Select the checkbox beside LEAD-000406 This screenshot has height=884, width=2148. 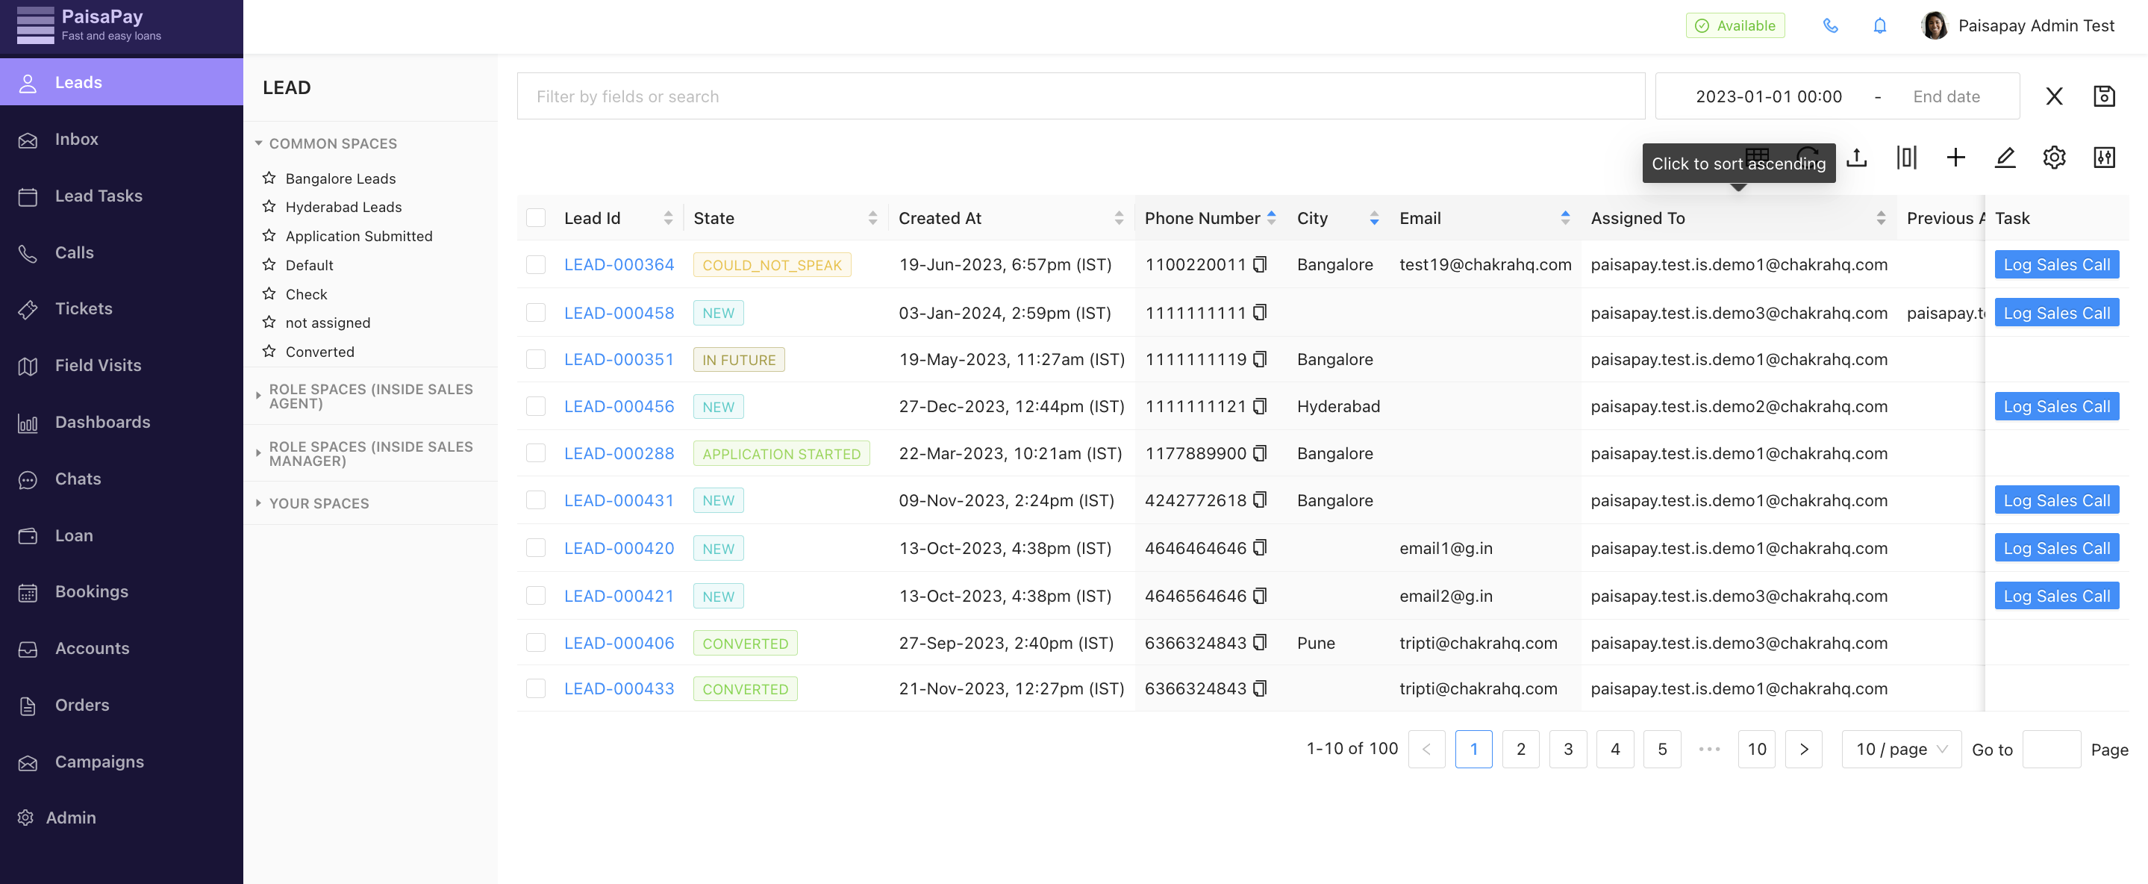point(536,643)
